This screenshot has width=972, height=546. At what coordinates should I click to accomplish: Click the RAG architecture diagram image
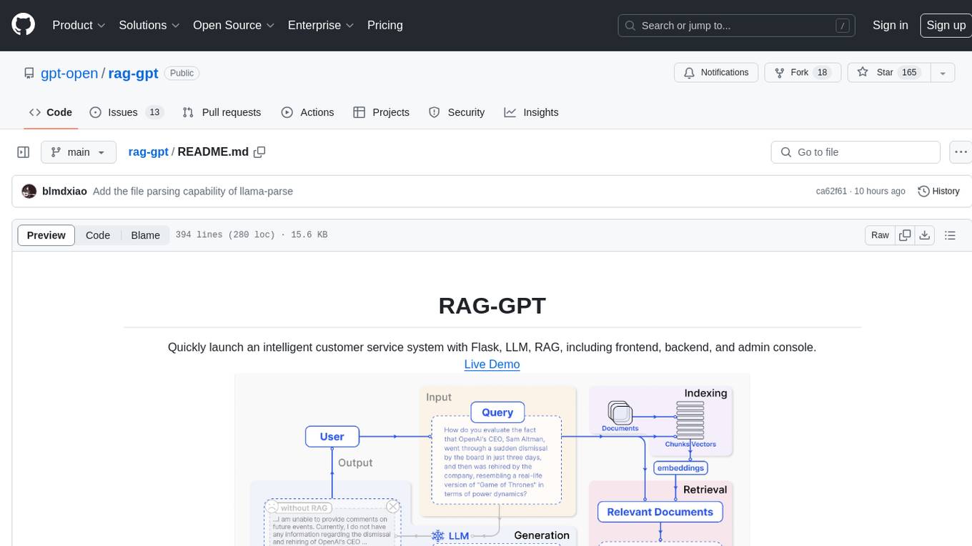coord(492,459)
